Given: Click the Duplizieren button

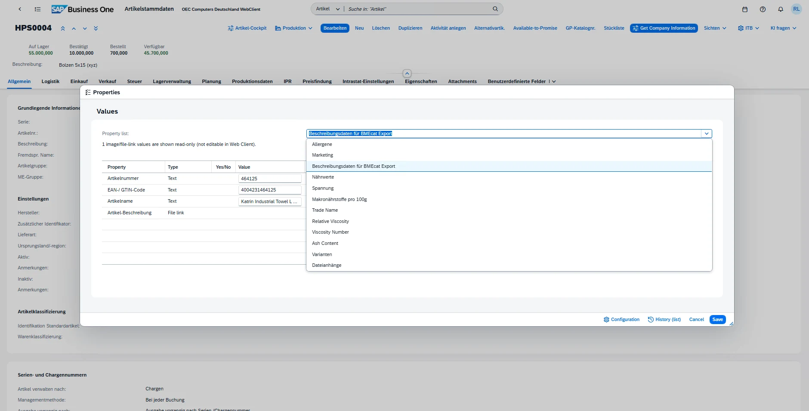Looking at the screenshot, I should 410,28.
